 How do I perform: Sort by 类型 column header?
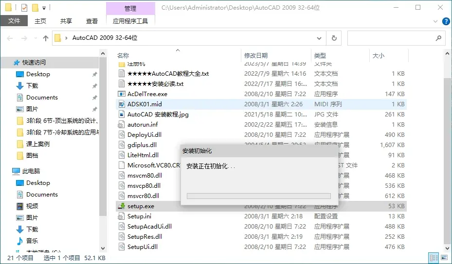coord(320,55)
